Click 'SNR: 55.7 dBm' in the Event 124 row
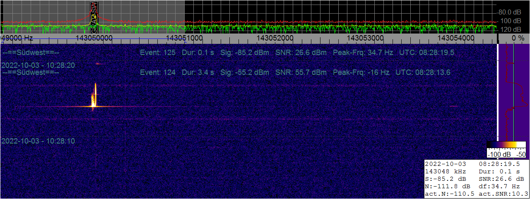 (x=301, y=72)
